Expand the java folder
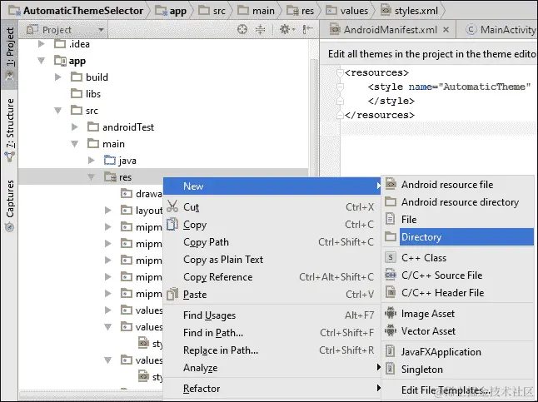538x402 pixels. coord(92,160)
